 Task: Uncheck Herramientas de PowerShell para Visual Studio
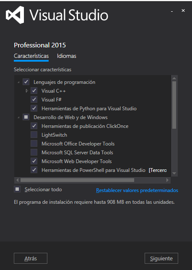(34, 170)
